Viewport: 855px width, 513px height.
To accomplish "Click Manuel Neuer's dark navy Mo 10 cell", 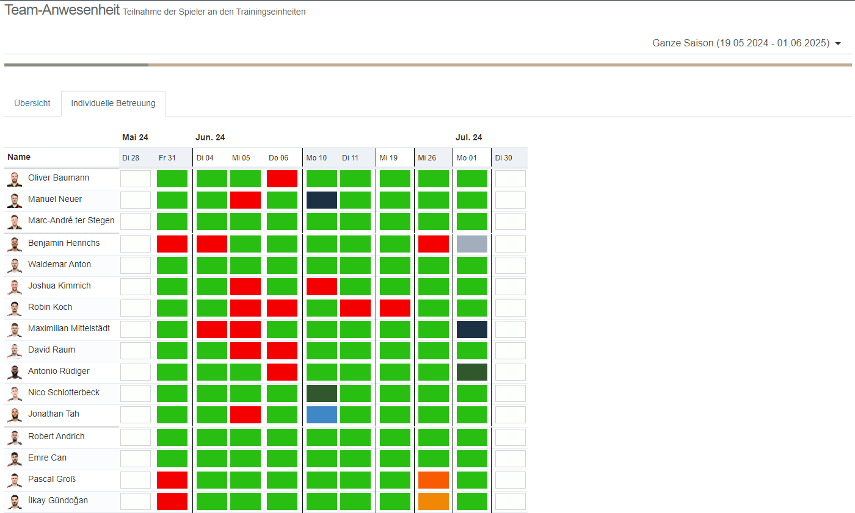I will pyautogui.click(x=322, y=200).
